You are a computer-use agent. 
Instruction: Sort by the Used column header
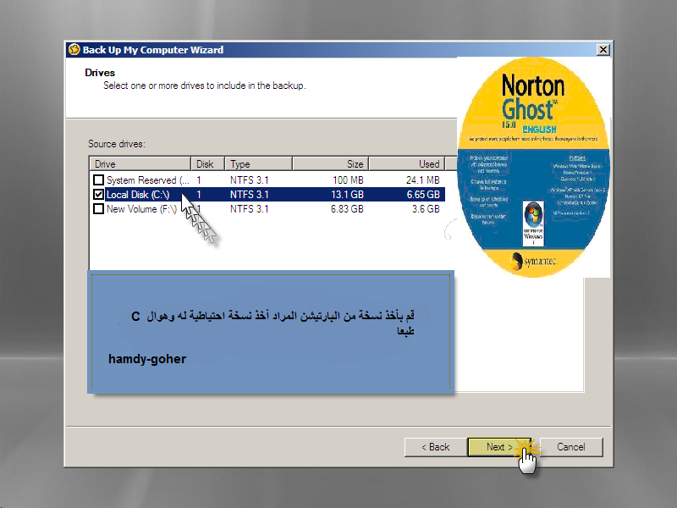click(x=407, y=163)
